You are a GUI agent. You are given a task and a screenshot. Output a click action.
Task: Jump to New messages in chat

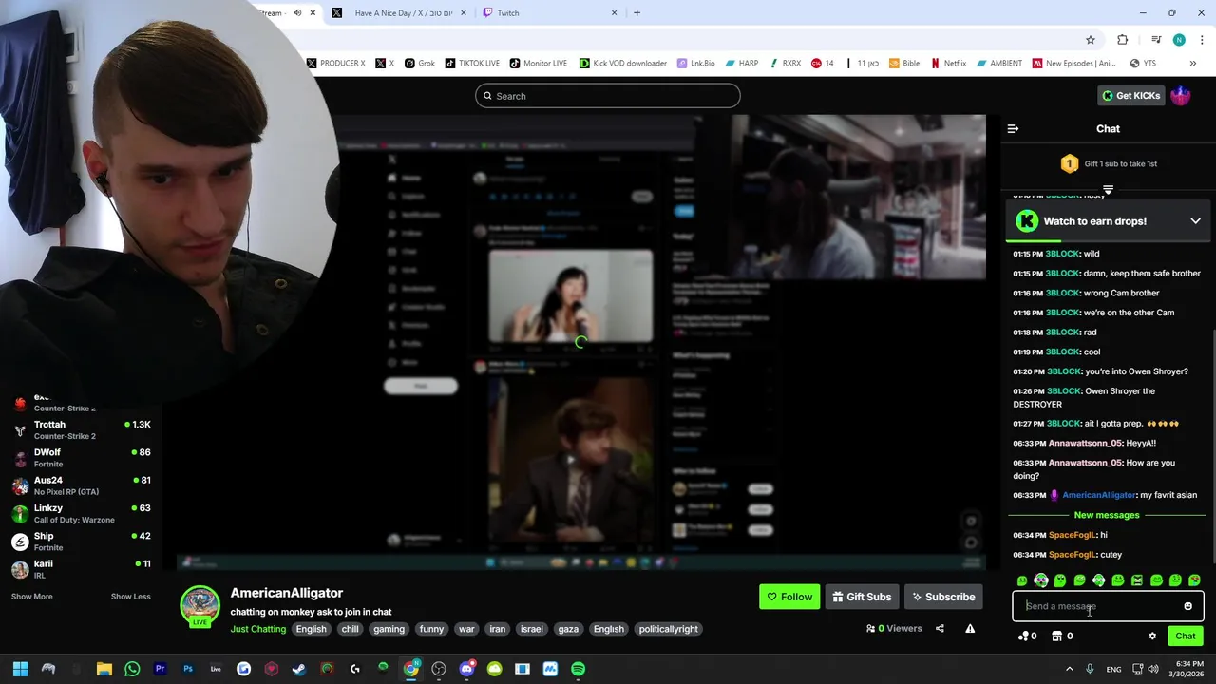(1107, 515)
